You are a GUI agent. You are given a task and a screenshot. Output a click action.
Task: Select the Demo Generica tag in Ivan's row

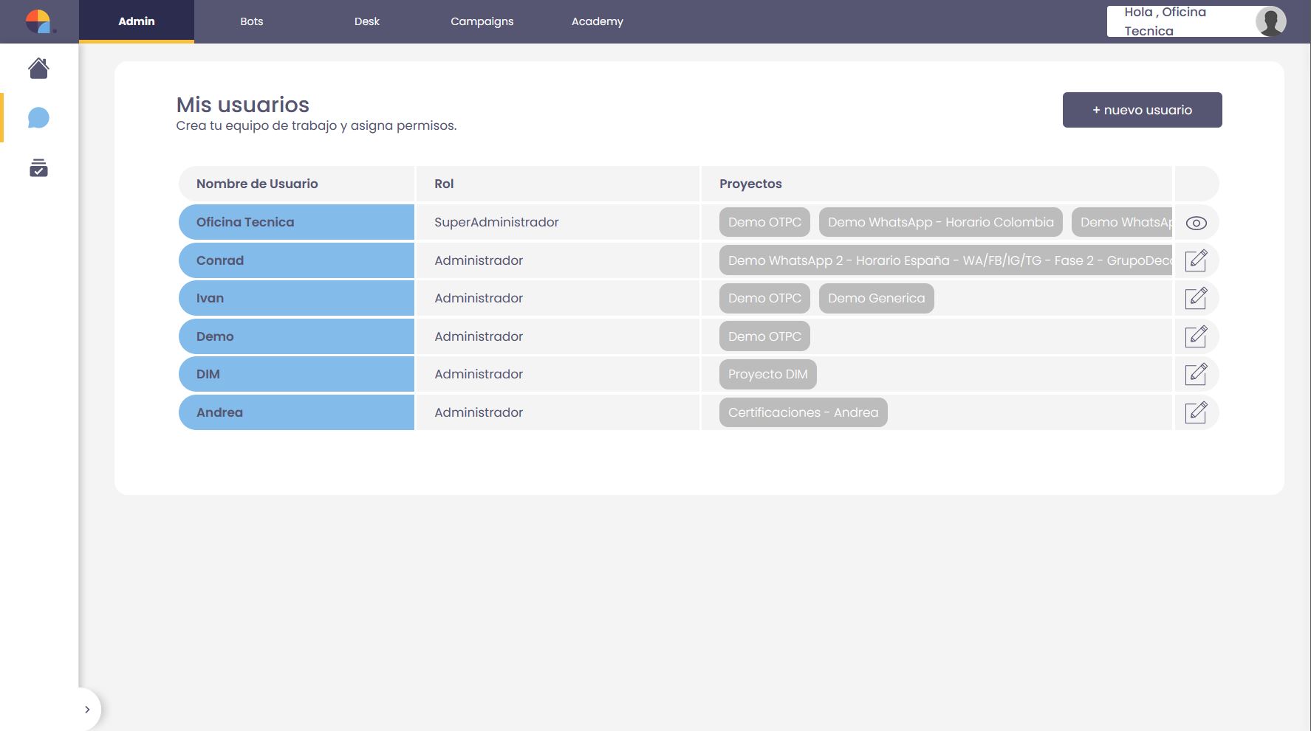coord(876,298)
